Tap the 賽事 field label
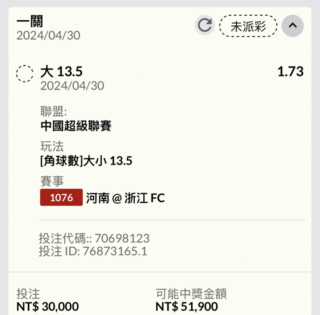The width and height of the screenshot is (320, 315). click(52, 181)
